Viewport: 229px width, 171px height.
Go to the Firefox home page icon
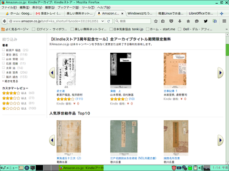(188, 21)
